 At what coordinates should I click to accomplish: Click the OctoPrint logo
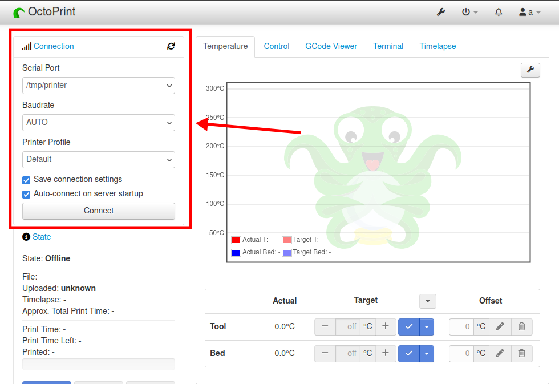click(44, 12)
